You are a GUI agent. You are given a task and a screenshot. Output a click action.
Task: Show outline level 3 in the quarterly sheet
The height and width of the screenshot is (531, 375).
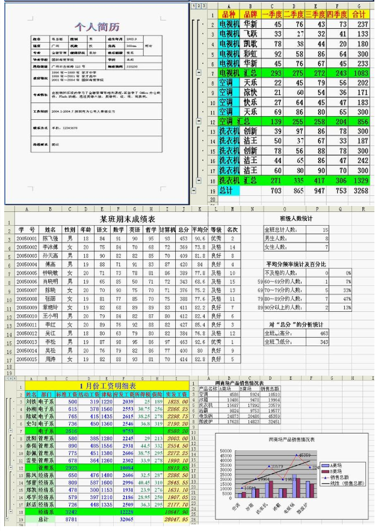click(x=203, y=6)
